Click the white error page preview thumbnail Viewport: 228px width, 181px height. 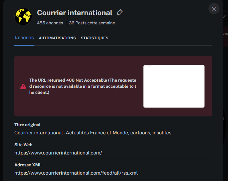[x=174, y=86]
